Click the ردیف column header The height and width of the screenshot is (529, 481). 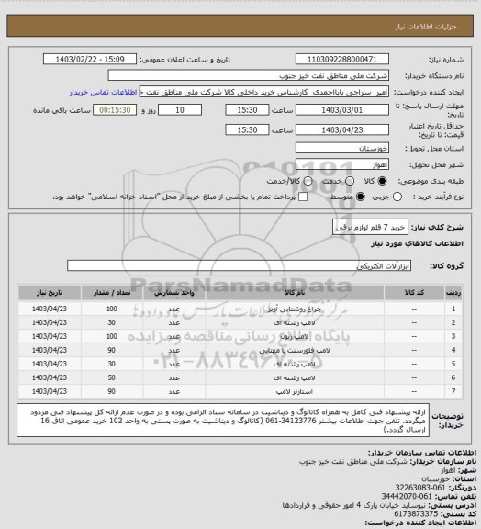[453, 293]
